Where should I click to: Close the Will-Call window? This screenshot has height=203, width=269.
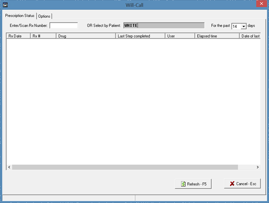(x=260, y=5)
